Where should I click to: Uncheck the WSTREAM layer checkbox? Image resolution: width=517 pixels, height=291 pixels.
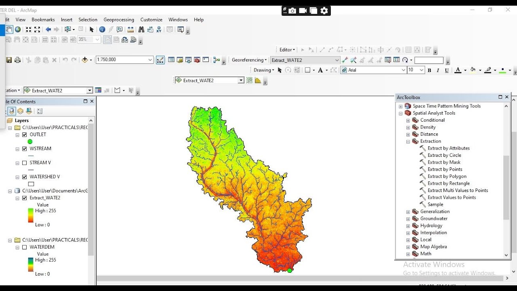point(25,149)
